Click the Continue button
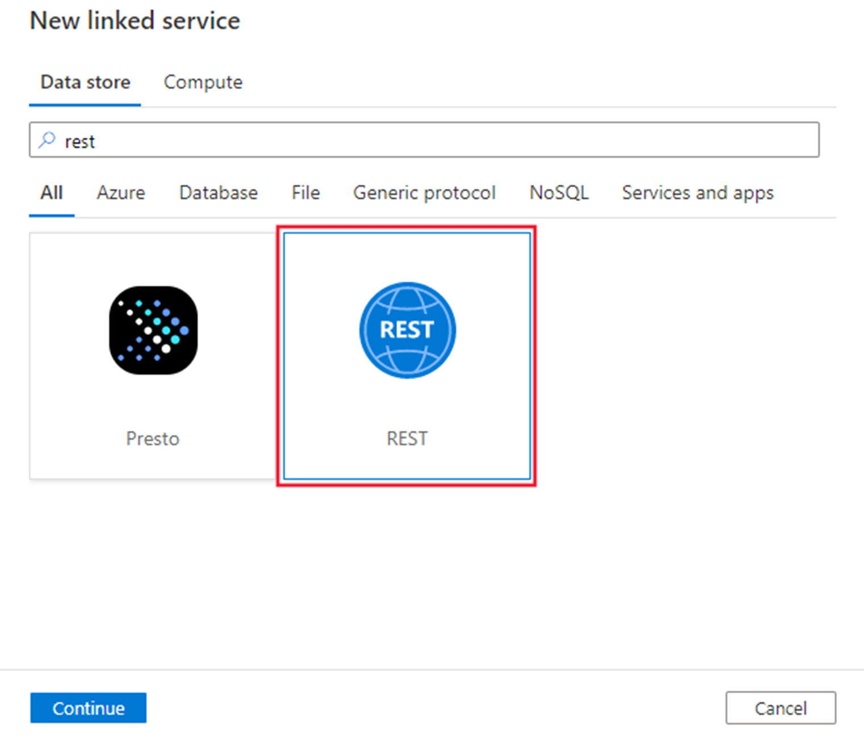The image size is (864, 741). 88,707
